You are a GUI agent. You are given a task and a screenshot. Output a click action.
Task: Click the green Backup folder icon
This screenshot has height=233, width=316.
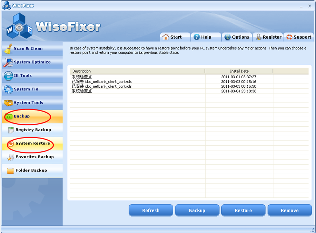(9, 116)
